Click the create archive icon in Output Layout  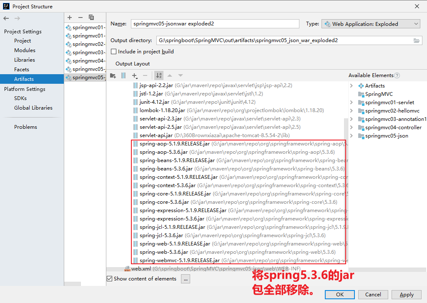tap(123, 75)
